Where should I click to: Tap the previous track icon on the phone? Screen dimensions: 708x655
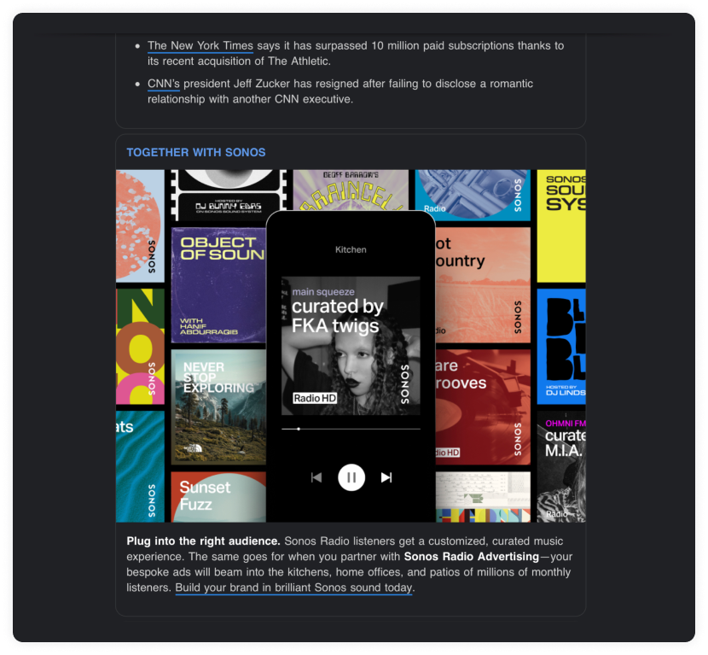(316, 477)
